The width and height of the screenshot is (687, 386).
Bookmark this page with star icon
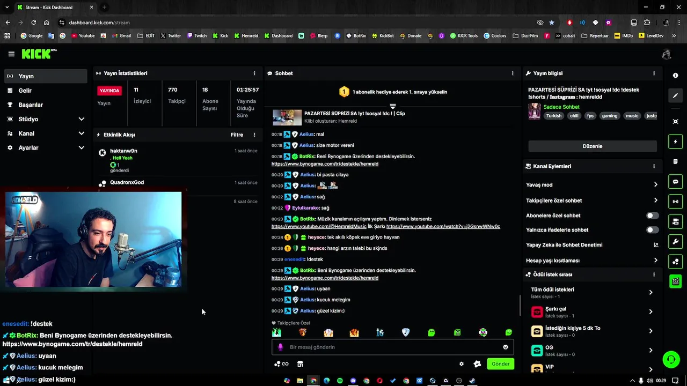(552, 23)
